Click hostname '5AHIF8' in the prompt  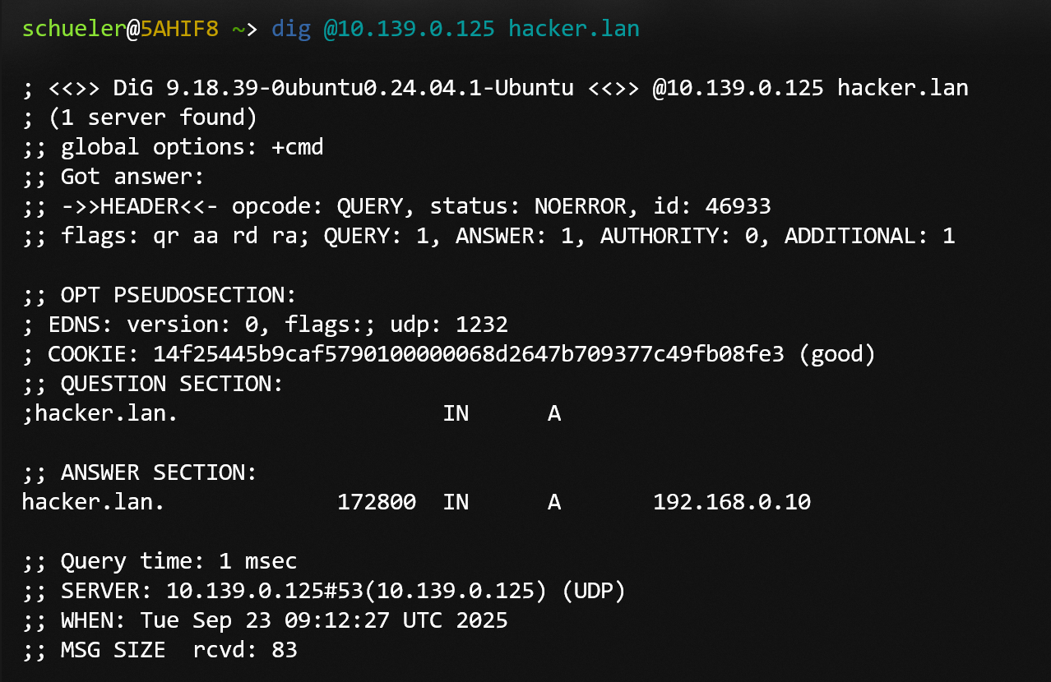179,30
